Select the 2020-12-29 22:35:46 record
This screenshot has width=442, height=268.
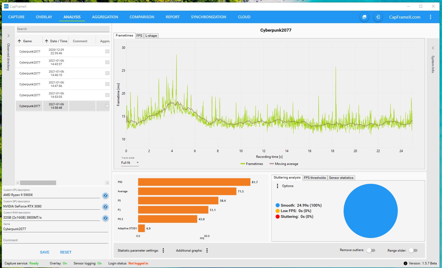[63, 52]
